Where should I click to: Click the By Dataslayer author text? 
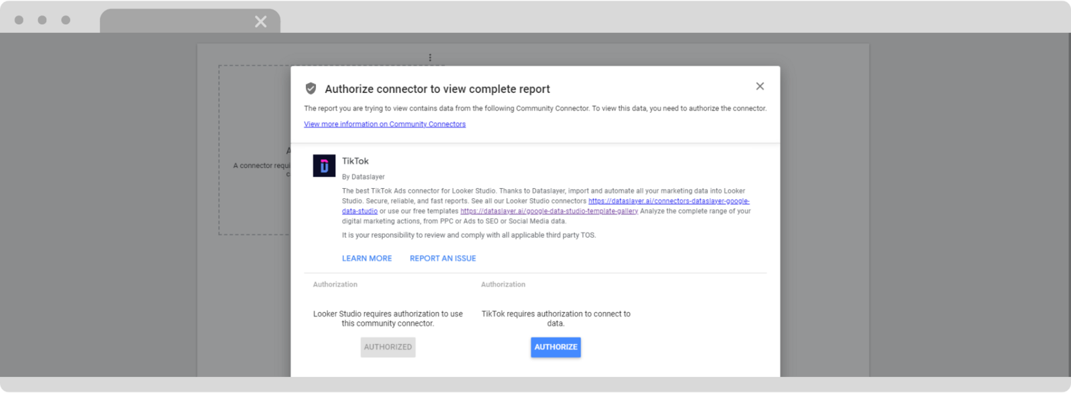363,177
